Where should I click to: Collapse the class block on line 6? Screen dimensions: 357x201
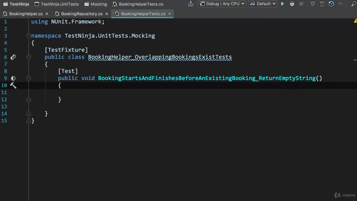point(28,57)
